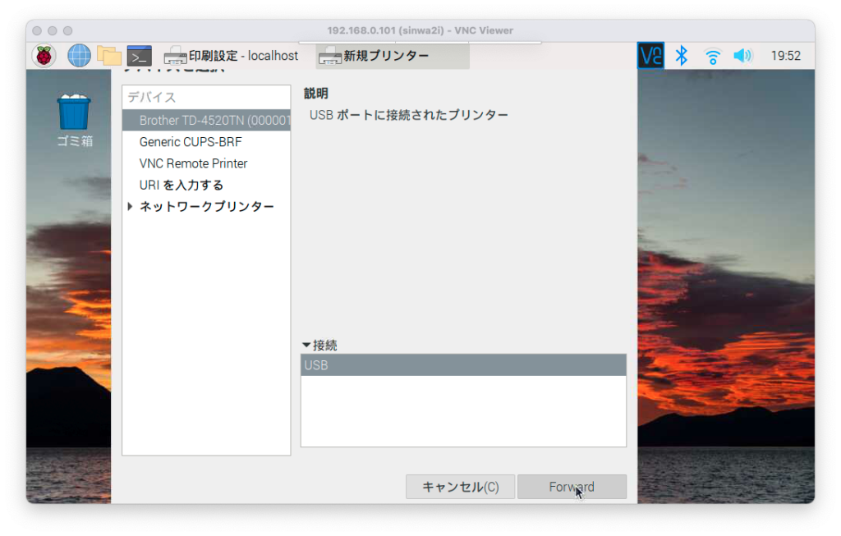Screen dimensions: 841x536
Task: Select the USB connection entry
Action: [x=462, y=365]
